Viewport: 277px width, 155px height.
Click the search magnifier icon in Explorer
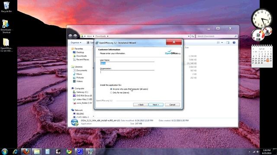235,36
